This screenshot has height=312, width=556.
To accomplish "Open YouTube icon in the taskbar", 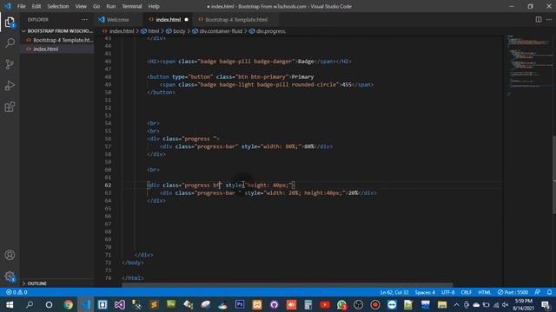I will pyautogui.click(x=325, y=304).
